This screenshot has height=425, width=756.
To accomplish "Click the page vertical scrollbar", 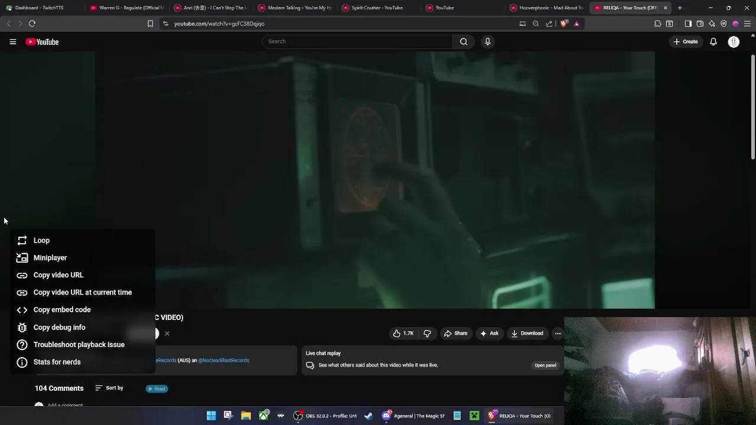I will (753, 107).
